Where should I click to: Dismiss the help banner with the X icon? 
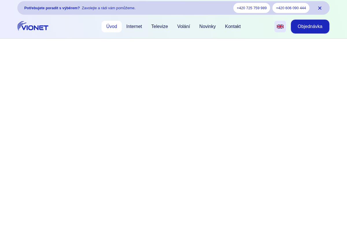320,8
